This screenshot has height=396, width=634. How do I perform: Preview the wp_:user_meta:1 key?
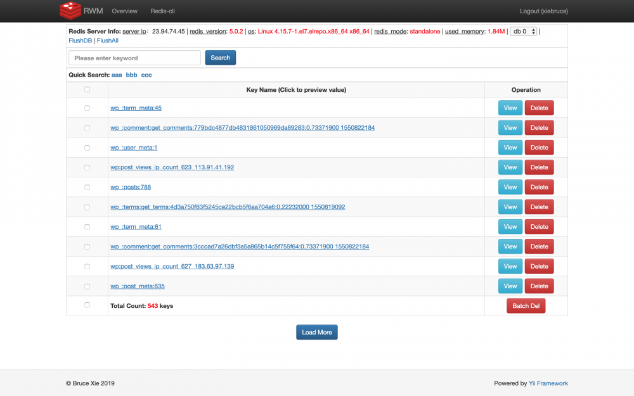[134, 148]
